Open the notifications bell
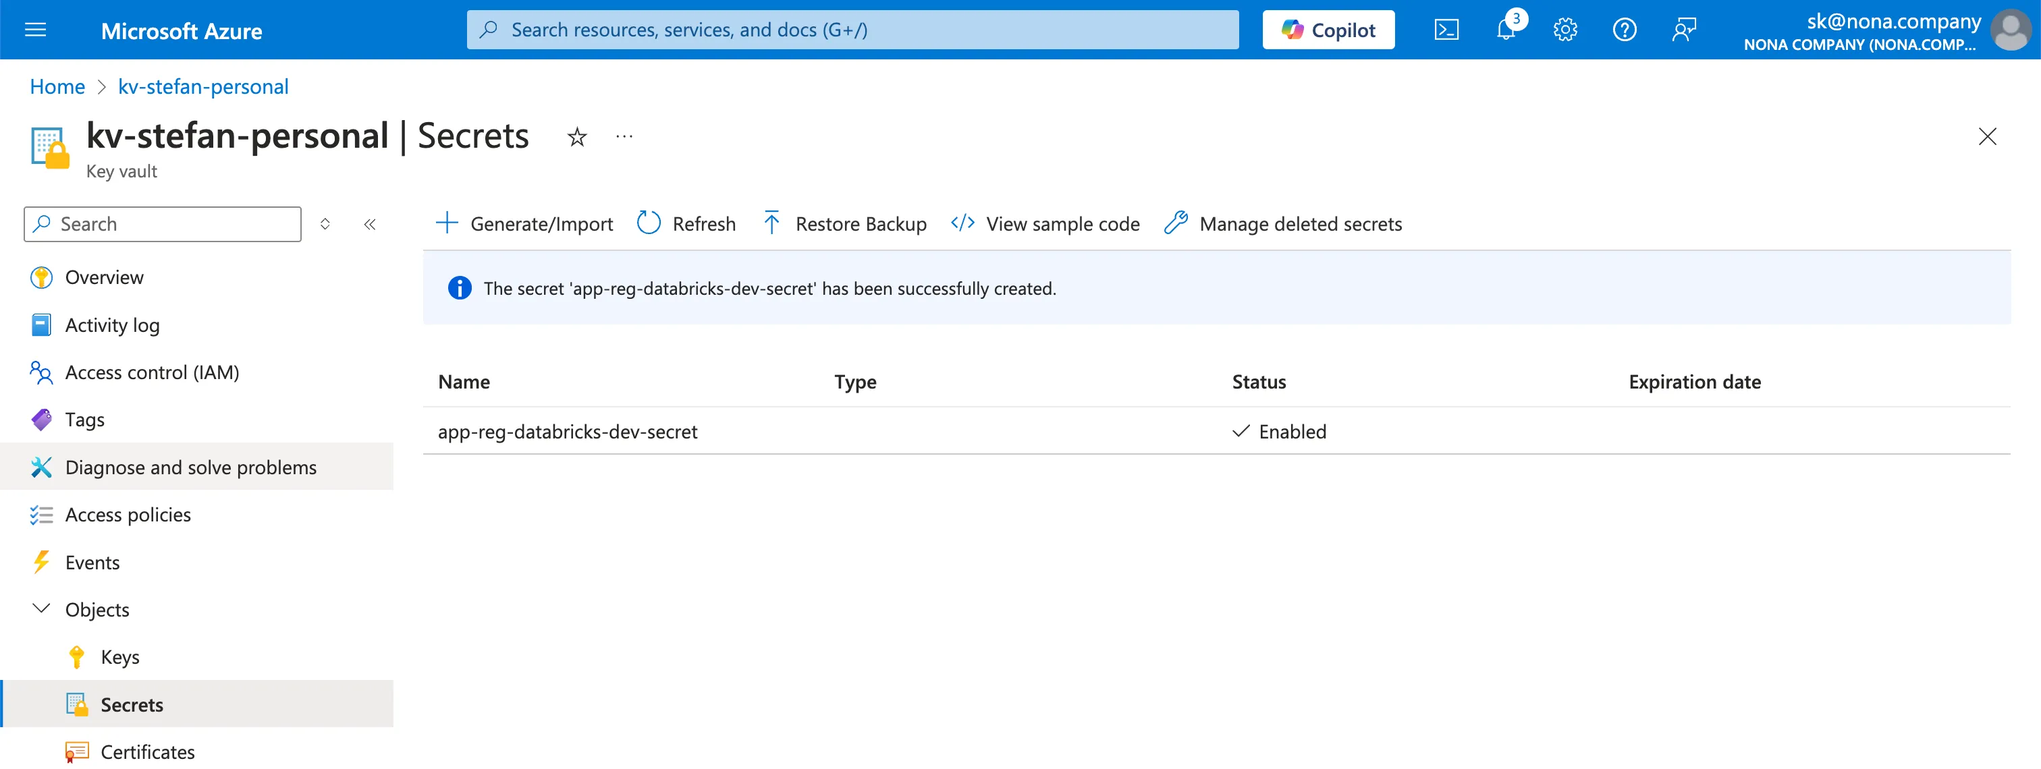2041x769 pixels. (x=1505, y=30)
